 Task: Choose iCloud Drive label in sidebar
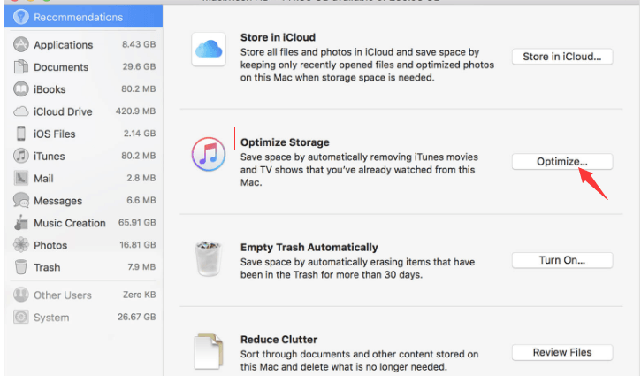(x=63, y=111)
